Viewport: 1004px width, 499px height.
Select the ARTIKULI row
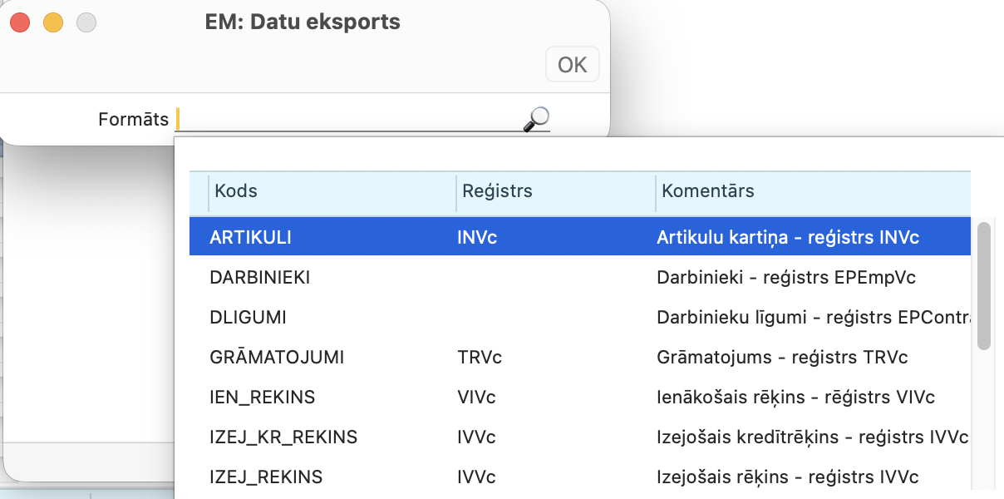coord(251,237)
